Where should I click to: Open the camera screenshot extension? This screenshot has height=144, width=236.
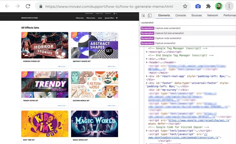198,6
